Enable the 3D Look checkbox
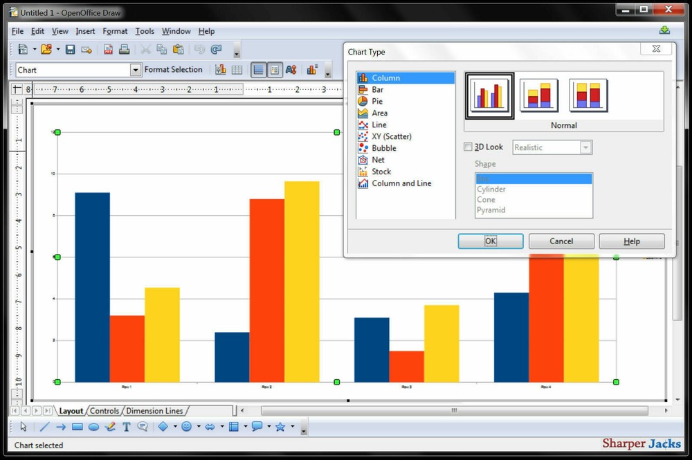The height and width of the screenshot is (460, 692). tap(468, 147)
